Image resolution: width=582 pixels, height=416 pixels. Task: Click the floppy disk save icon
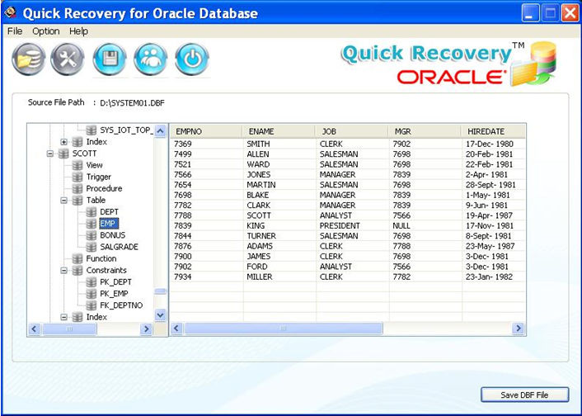point(109,59)
